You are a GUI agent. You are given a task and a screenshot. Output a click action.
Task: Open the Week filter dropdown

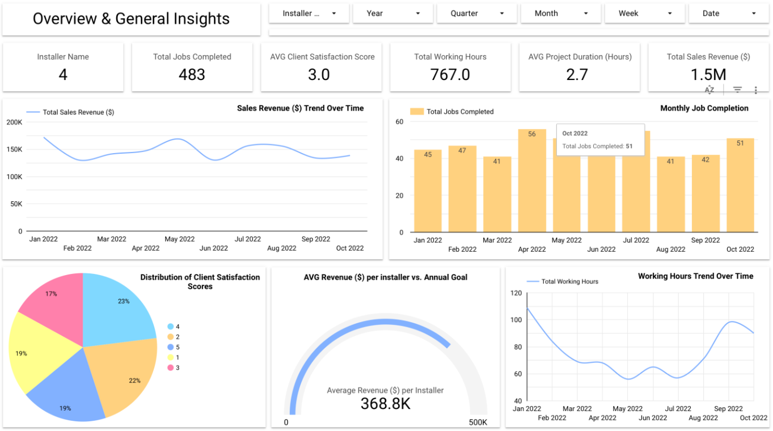coord(645,13)
